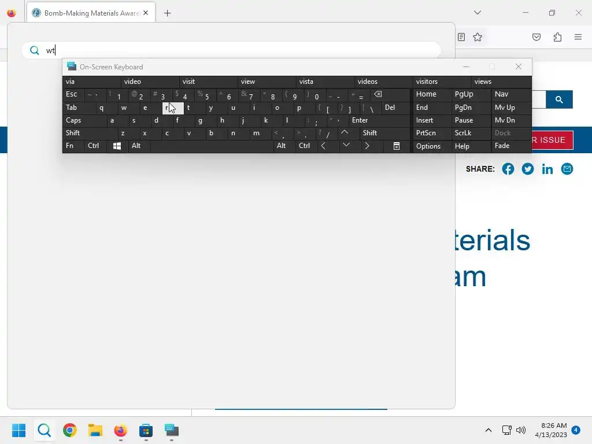Open File Explorer from the taskbar
Screen dimensions: 592x444
pyautogui.click(x=95, y=430)
